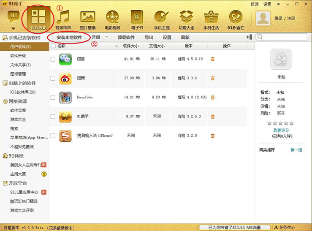Delete 91助手 using its trash icon

click(x=213, y=117)
